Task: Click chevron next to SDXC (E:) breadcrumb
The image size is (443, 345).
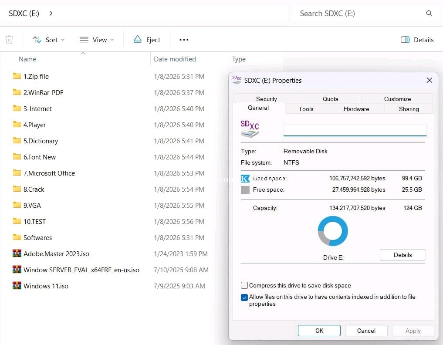Action: tap(51, 14)
